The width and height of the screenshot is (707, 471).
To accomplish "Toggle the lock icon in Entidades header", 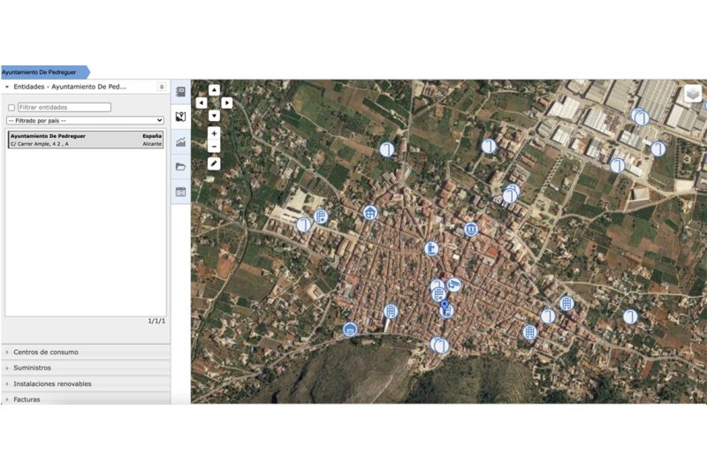I will pyautogui.click(x=160, y=87).
